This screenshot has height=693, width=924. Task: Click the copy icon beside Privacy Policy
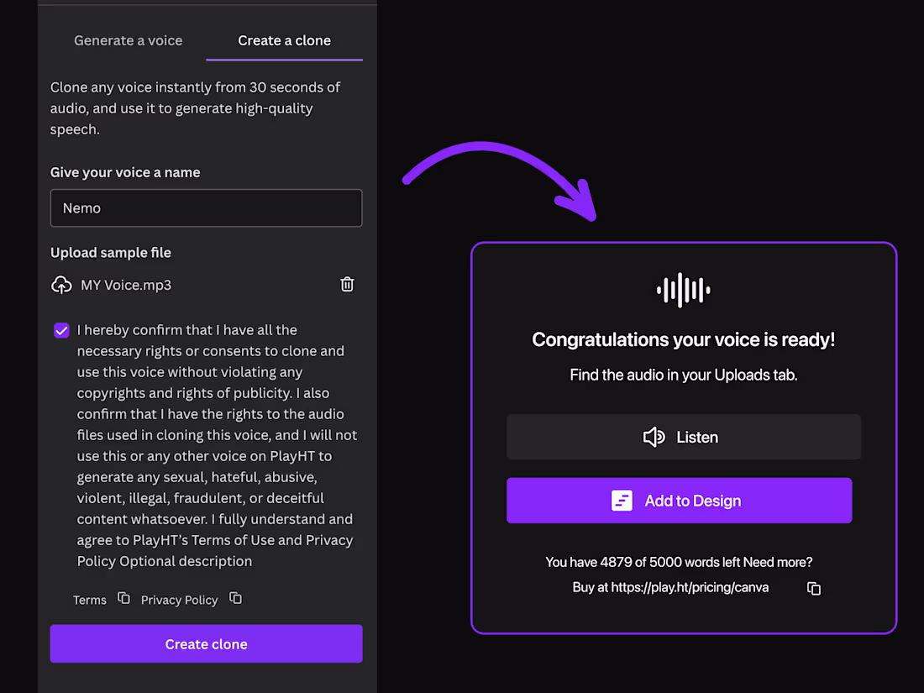pyautogui.click(x=236, y=598)
